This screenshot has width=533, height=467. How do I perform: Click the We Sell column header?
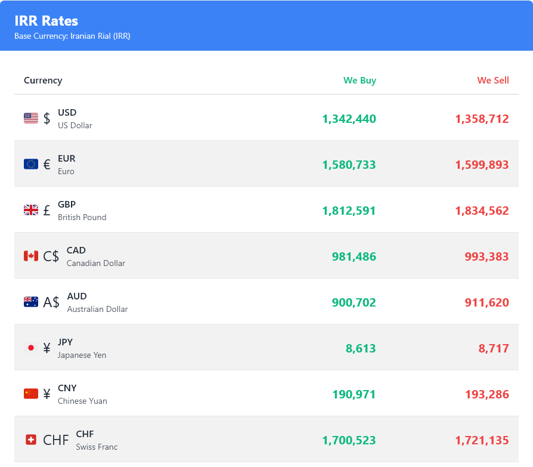tap(493, 80)
